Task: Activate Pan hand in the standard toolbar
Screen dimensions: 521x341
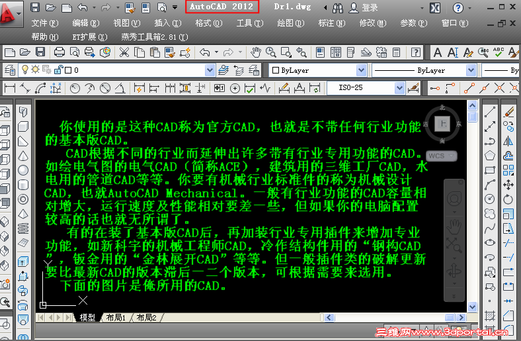Action: pos(255,52)
